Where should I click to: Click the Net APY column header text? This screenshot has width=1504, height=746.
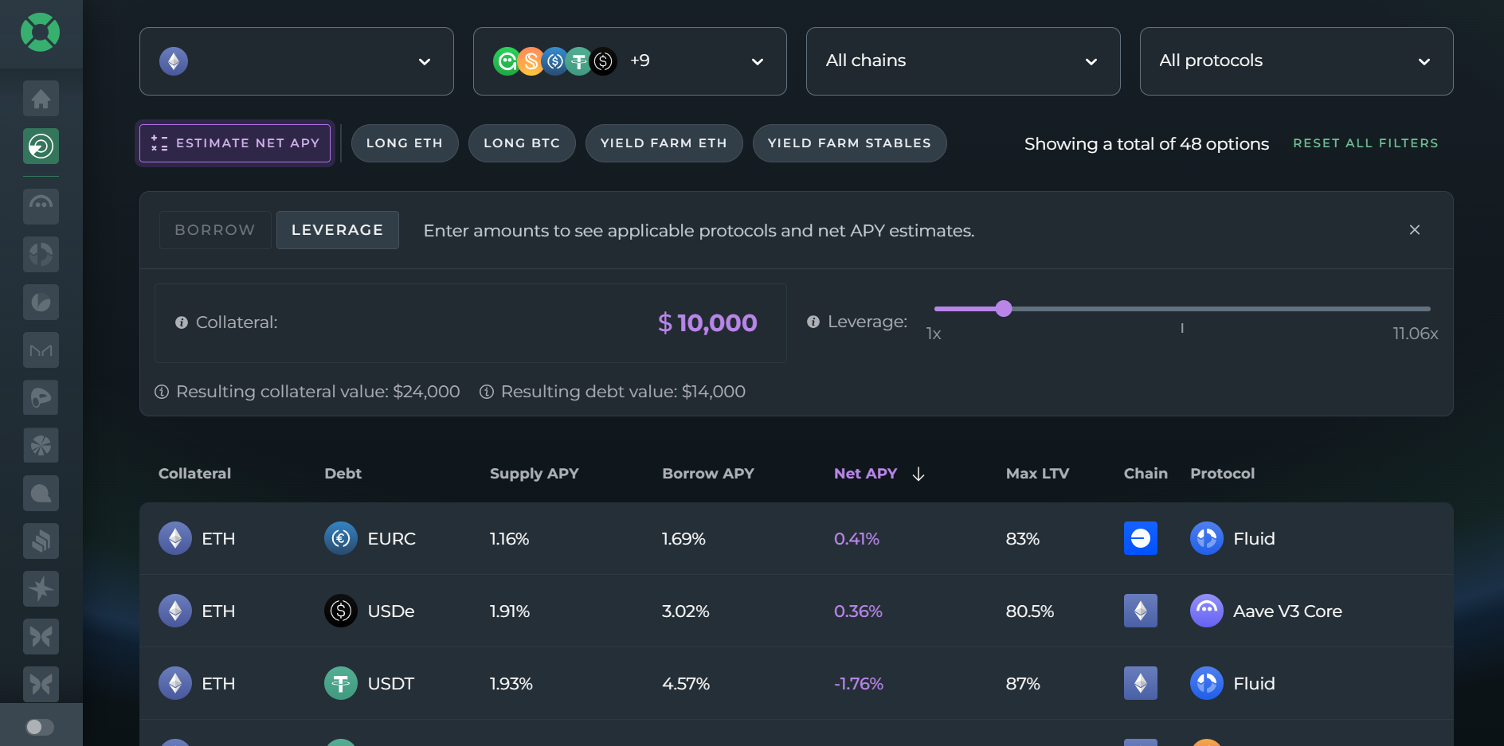(x=866, y=474)
